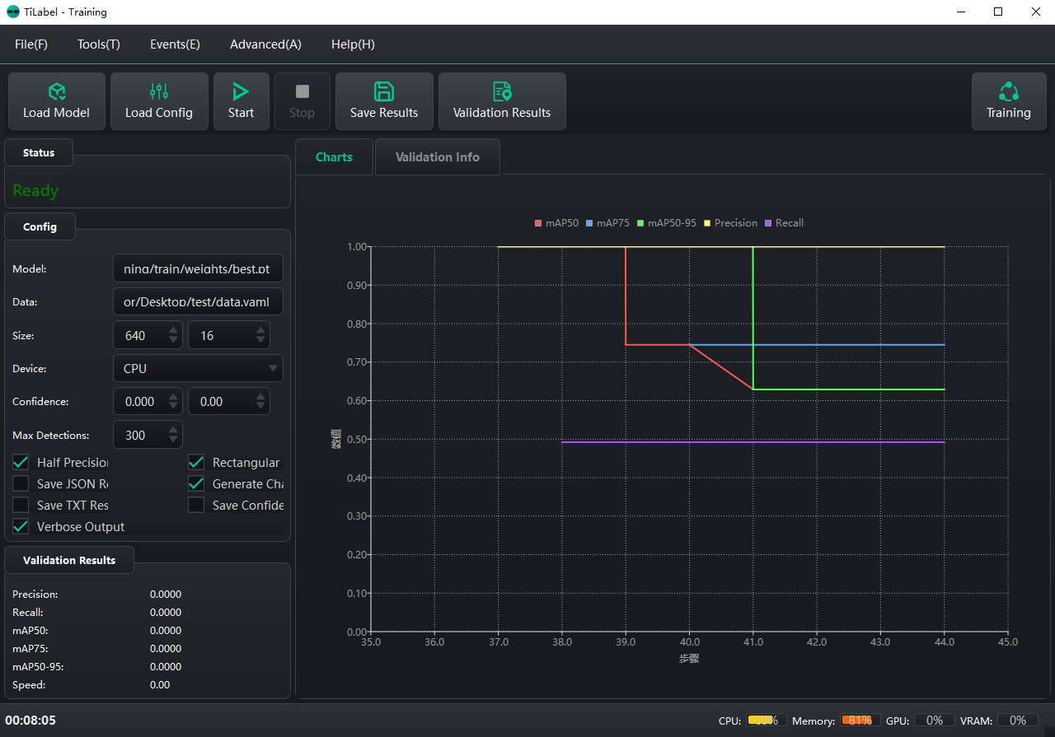Uncheck Half Precision option
Screen dimensions: 1055x737
click(20, 462)
